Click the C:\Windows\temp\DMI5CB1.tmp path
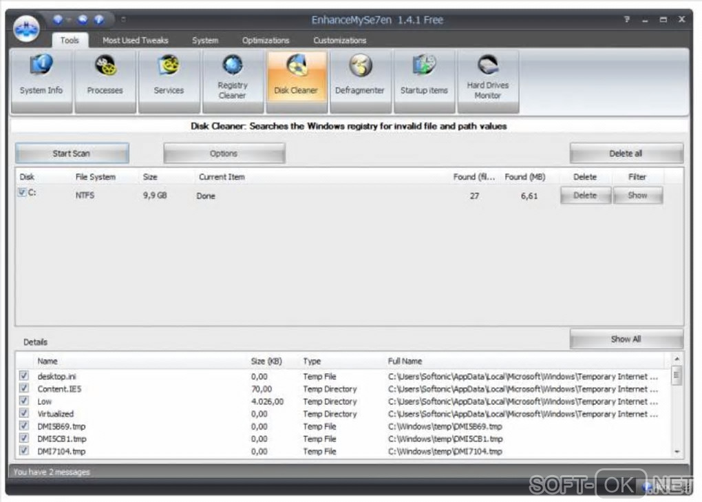This screenshot has height=502, width=702. point(445,439)
